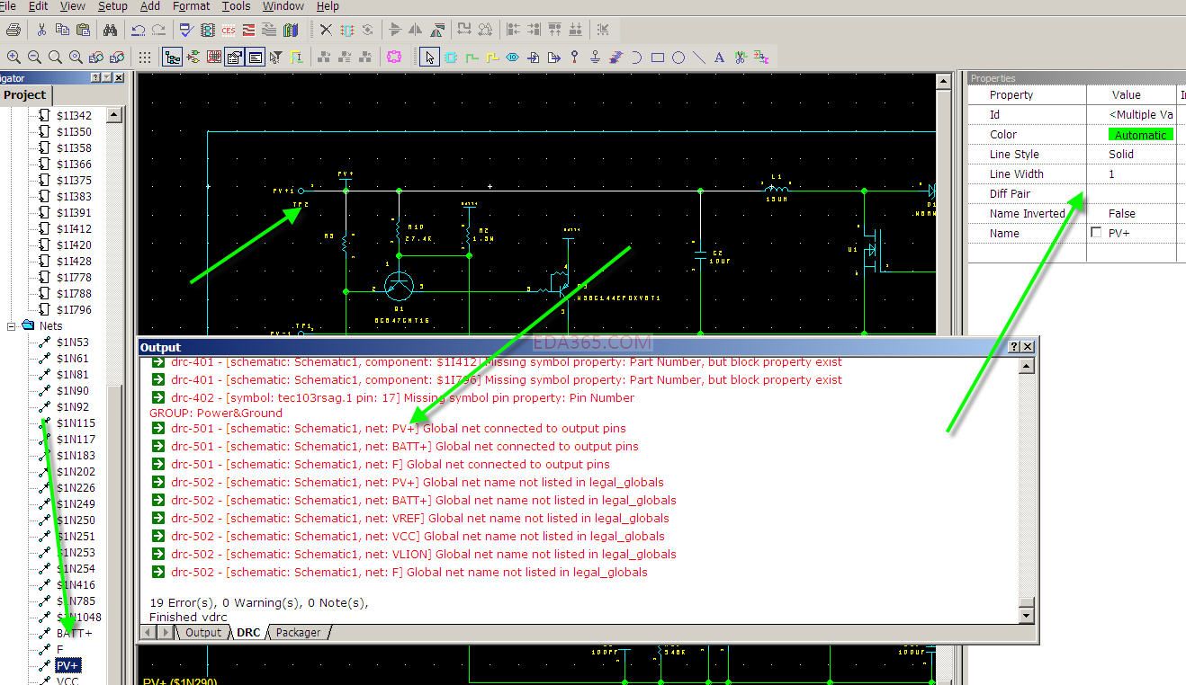
Task: Open the CES constraint editor icon
Action: pos(228,30)
